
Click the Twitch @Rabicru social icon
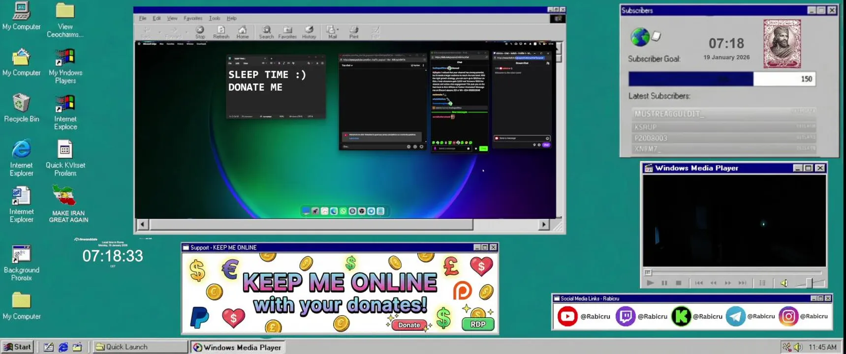click(x=626, y=316)
